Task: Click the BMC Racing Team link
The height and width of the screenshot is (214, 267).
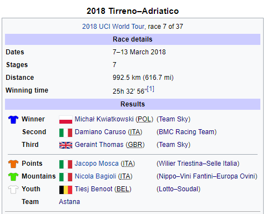Action: [x=187, y=132]
